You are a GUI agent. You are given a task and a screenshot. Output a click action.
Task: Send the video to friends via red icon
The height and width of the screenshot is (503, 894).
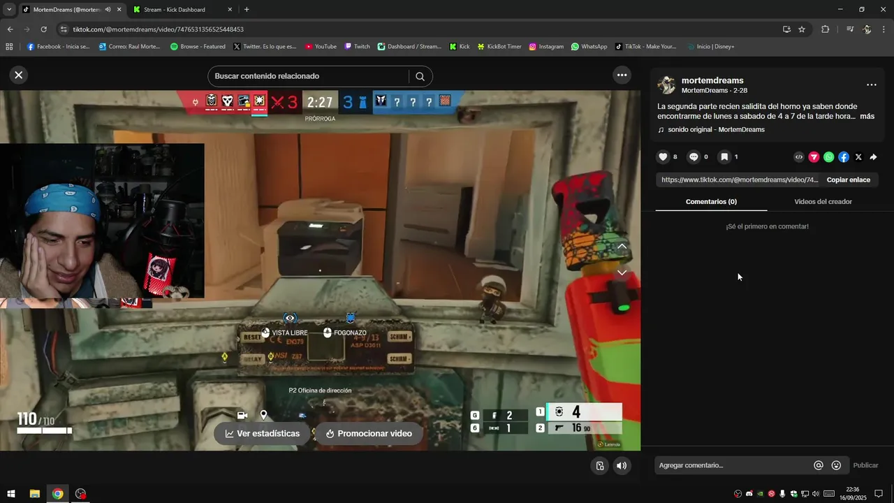(814, 157)
